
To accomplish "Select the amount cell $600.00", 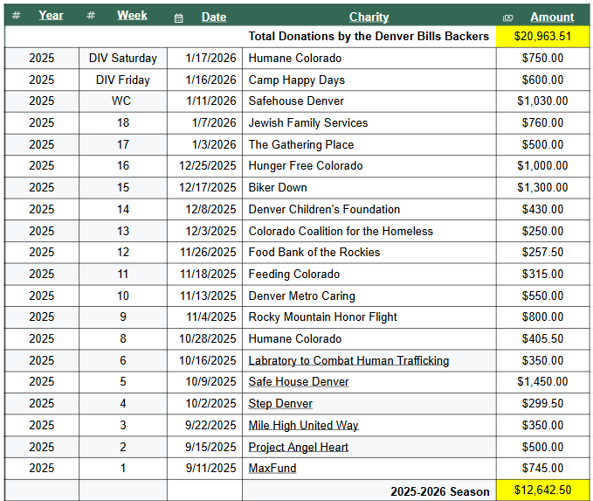I will (542, 80).
